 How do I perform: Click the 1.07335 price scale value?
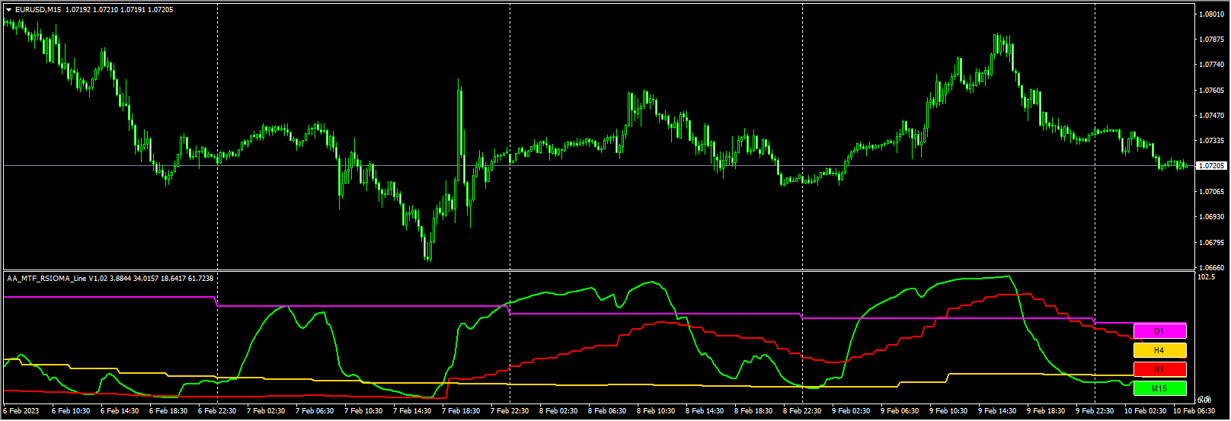coord(1211,141)
